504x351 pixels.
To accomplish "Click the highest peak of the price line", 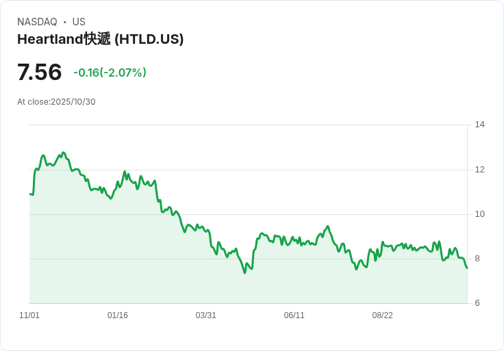I will (x=63, y=153).
